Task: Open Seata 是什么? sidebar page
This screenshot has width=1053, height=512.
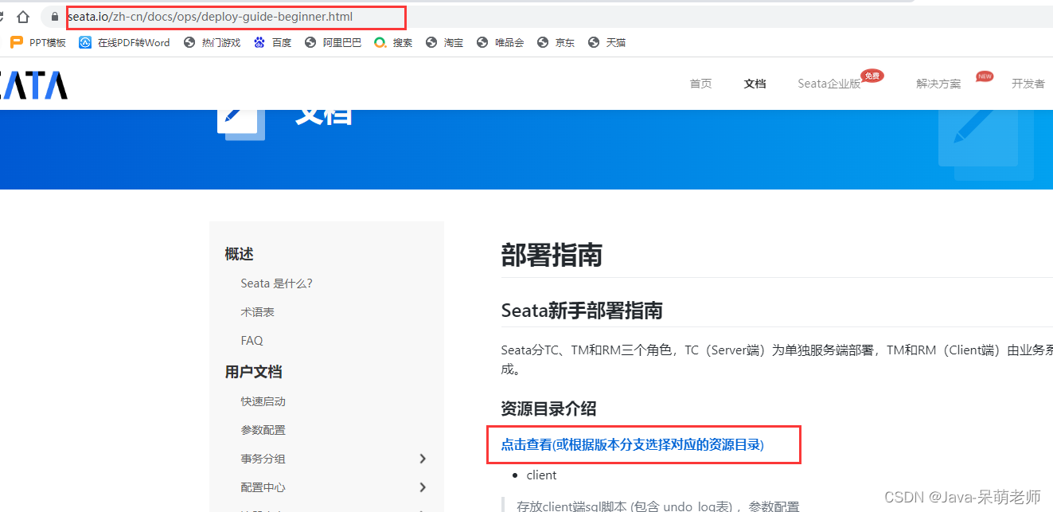Action: click(276, 283)
